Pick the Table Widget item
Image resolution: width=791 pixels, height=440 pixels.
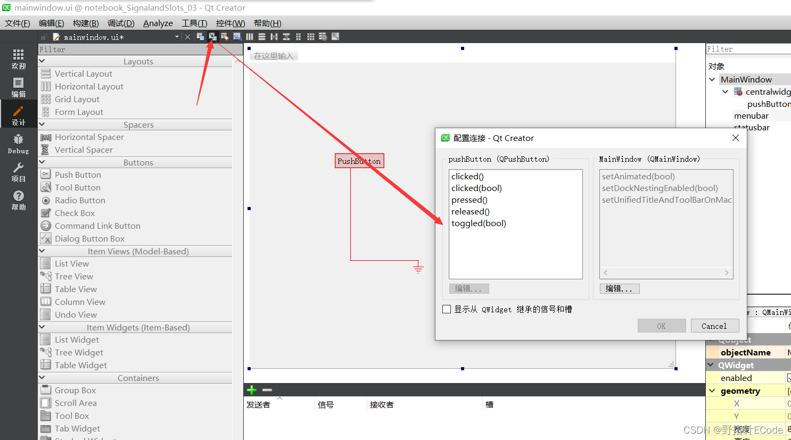click(x=81, y=365)
